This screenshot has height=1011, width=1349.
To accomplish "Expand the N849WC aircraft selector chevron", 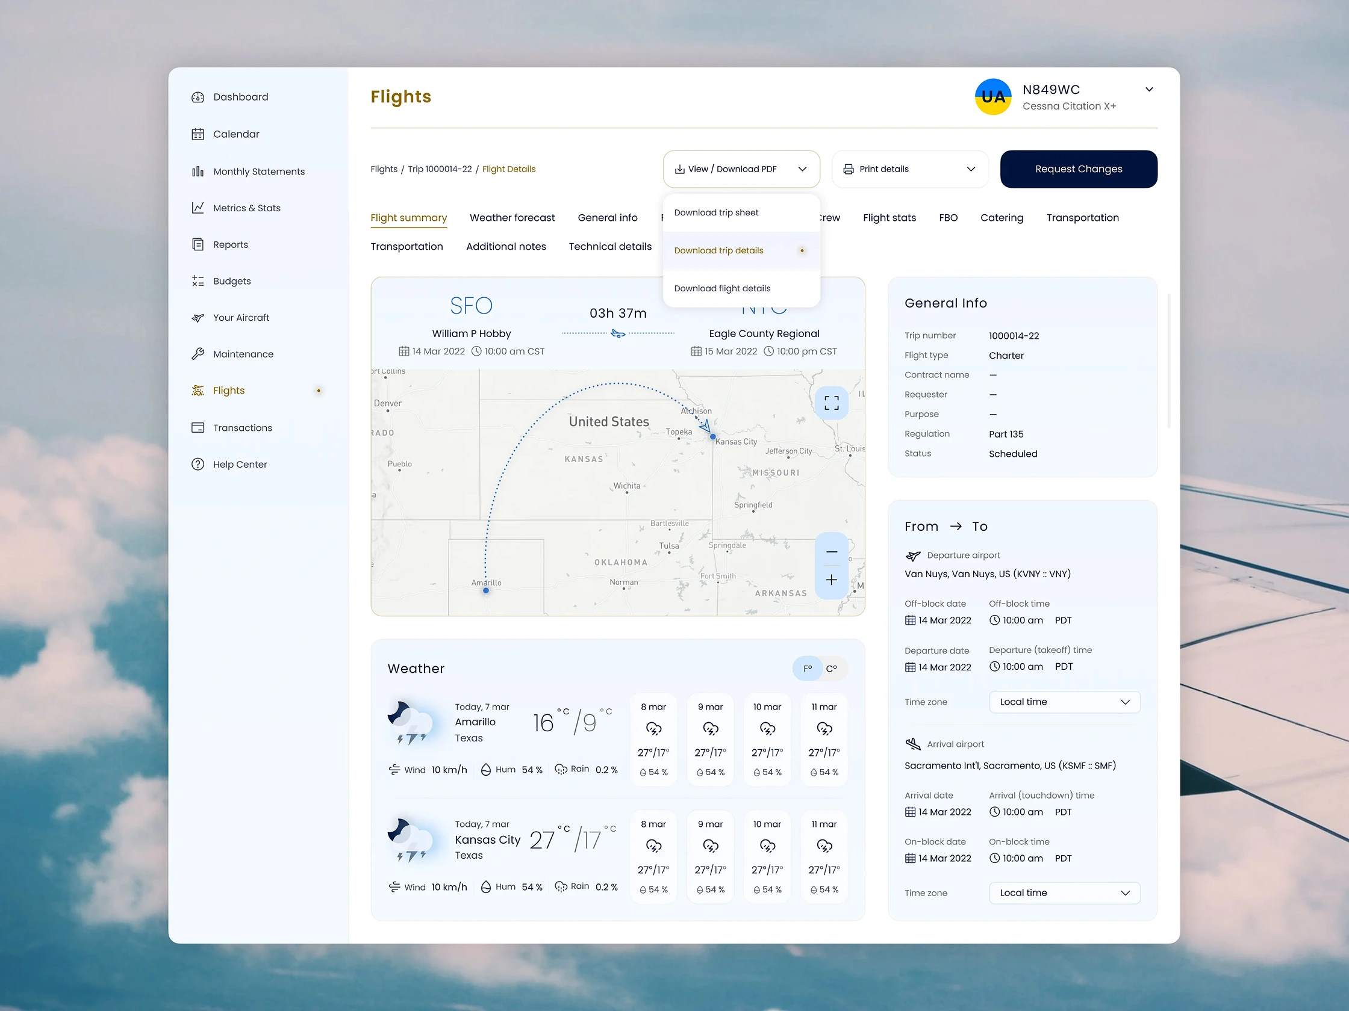I will 1149,90.
